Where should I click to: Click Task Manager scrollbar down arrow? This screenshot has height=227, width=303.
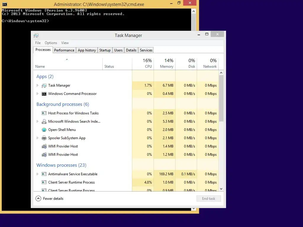221,189
